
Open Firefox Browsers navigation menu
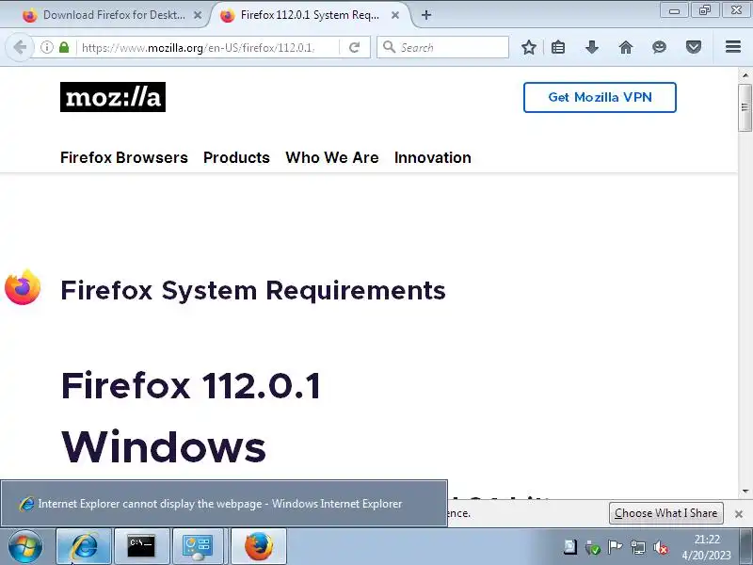click(x=124, y=157)
